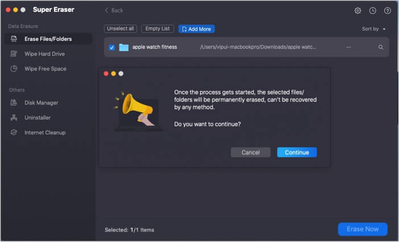
Task: Click the 'Do you want to continue?' text
Action: pos(207,124)
